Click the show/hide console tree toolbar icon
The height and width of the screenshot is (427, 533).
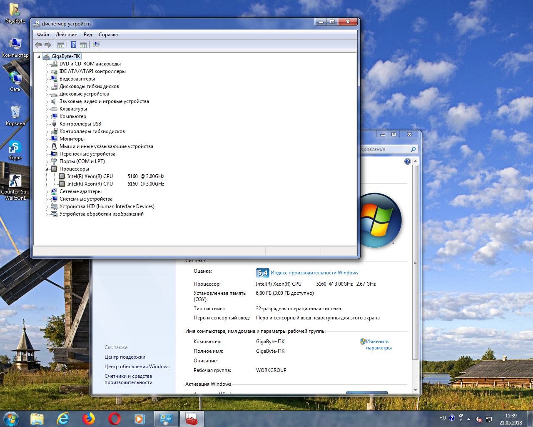pos(61,45)
